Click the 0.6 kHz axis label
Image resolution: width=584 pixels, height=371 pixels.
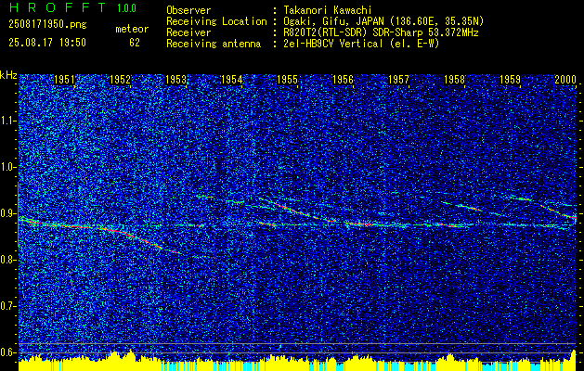pyautogui.click(x=7, y=352)
